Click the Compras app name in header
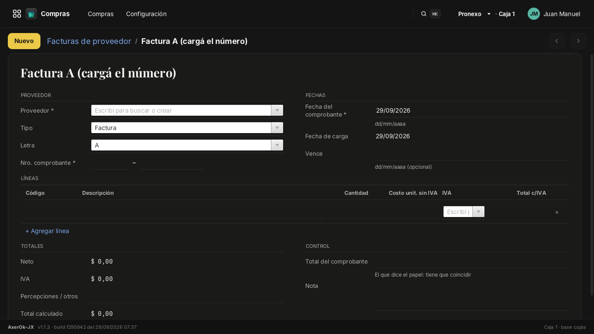The width and height of the screenshot is (594, 334). pos(55,14)
